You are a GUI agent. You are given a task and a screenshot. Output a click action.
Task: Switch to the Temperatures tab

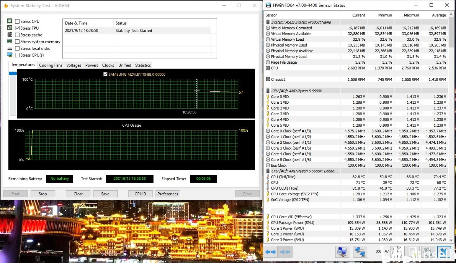[x=23, y=65]
